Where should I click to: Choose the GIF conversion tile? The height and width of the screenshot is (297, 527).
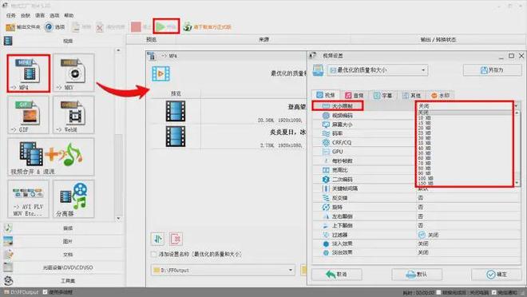(28, 115)
